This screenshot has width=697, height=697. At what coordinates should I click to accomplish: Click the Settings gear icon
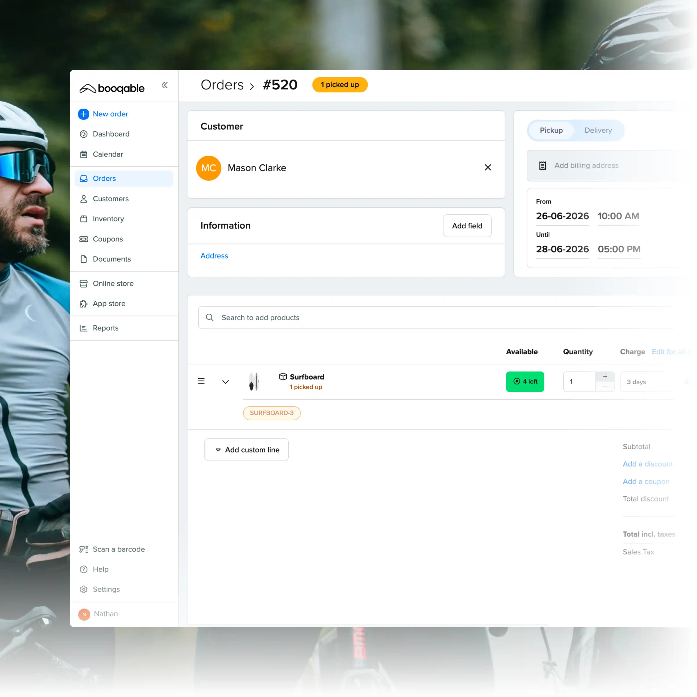tap(84, 589)
